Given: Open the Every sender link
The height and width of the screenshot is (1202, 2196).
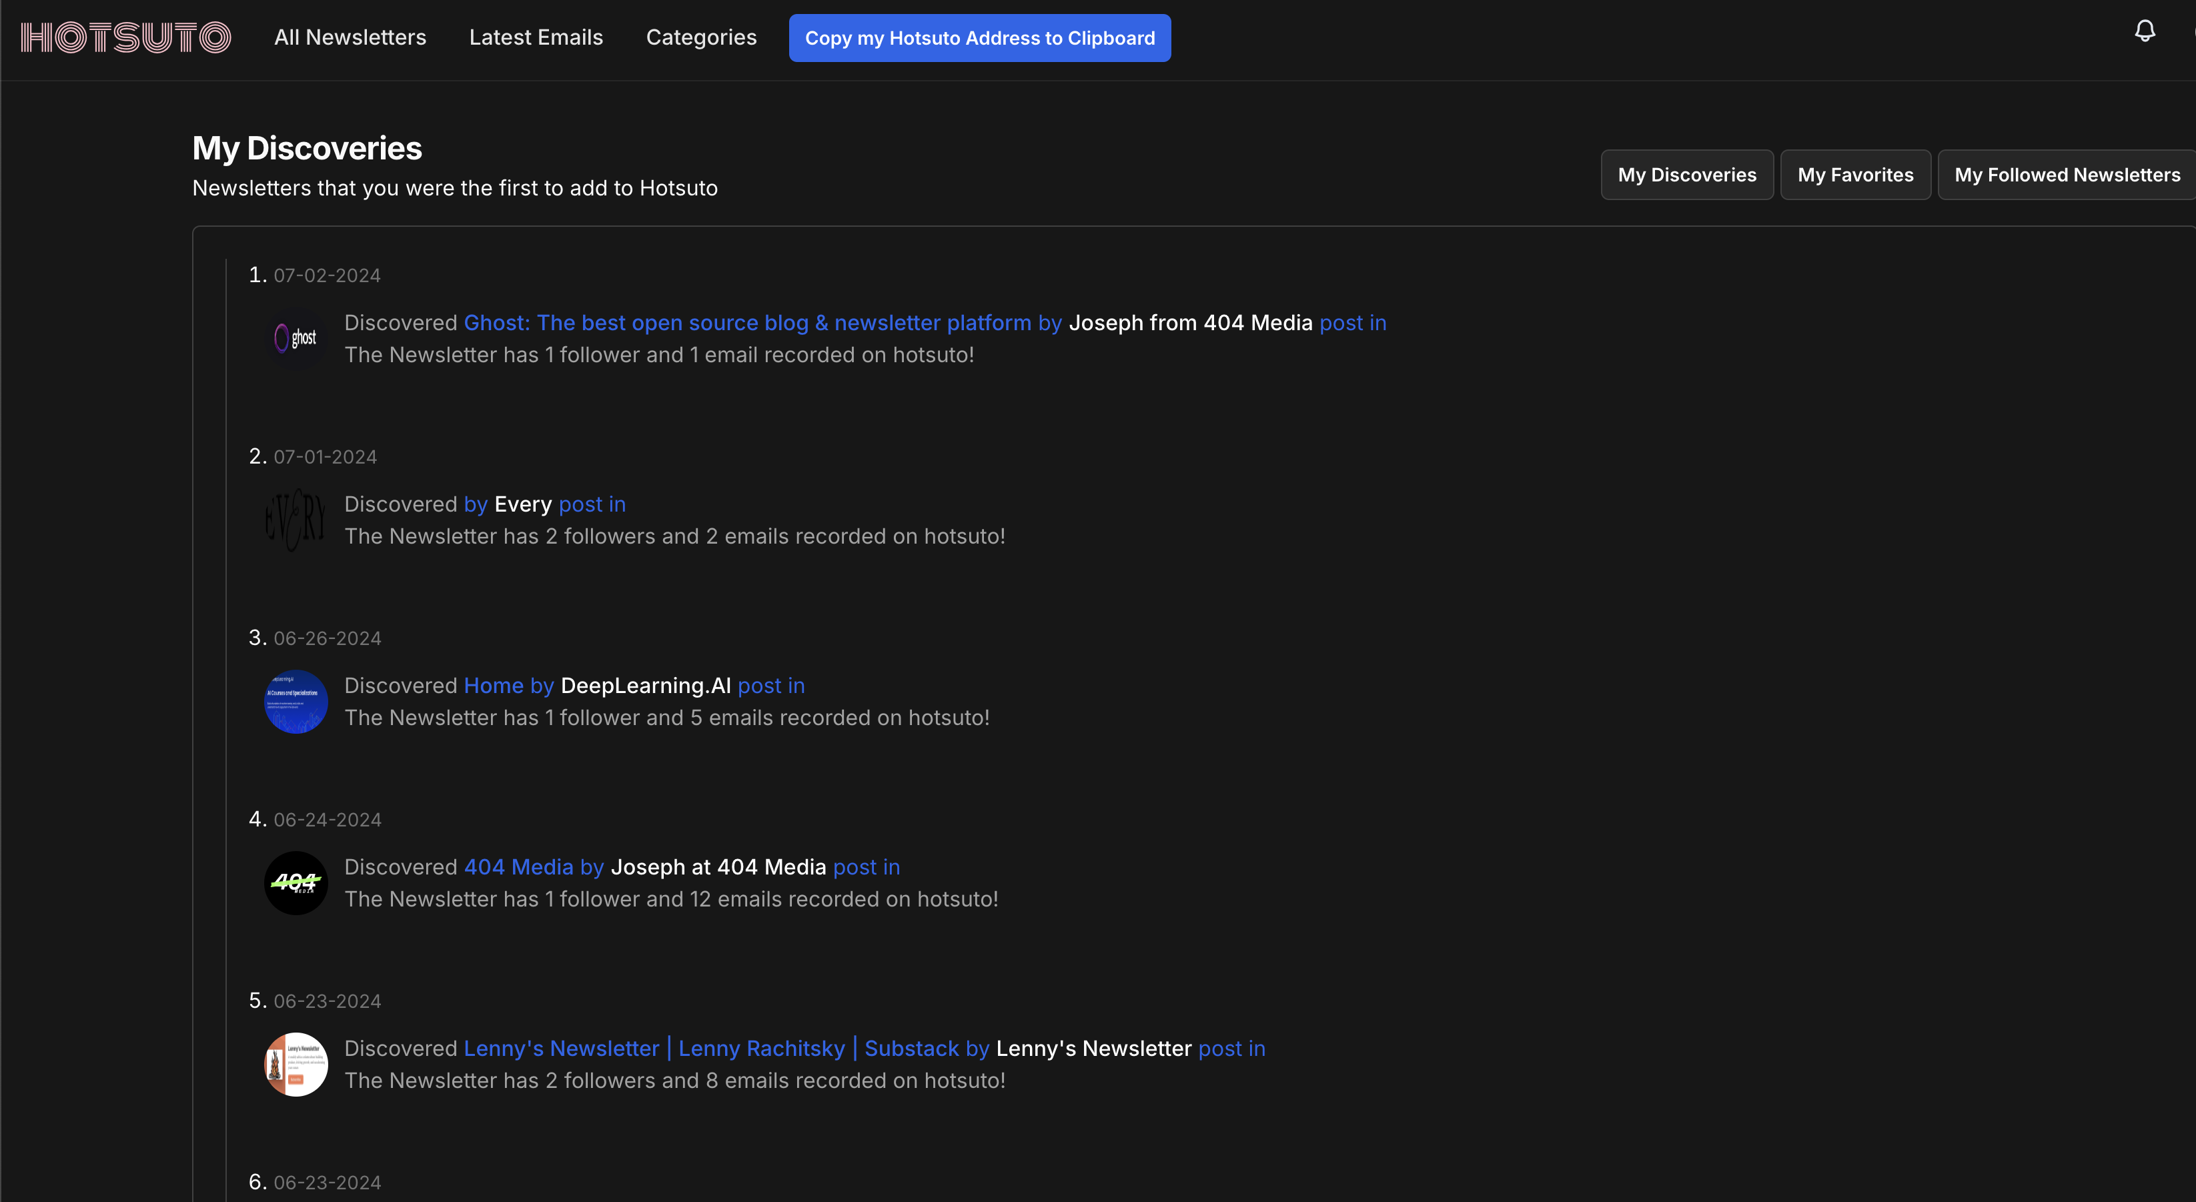Looking at the screenshot, I should point(522,505).
